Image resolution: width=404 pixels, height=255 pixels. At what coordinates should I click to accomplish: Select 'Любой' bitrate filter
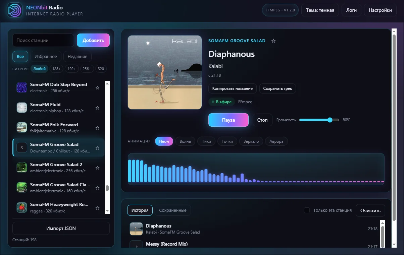click(40, 69)
